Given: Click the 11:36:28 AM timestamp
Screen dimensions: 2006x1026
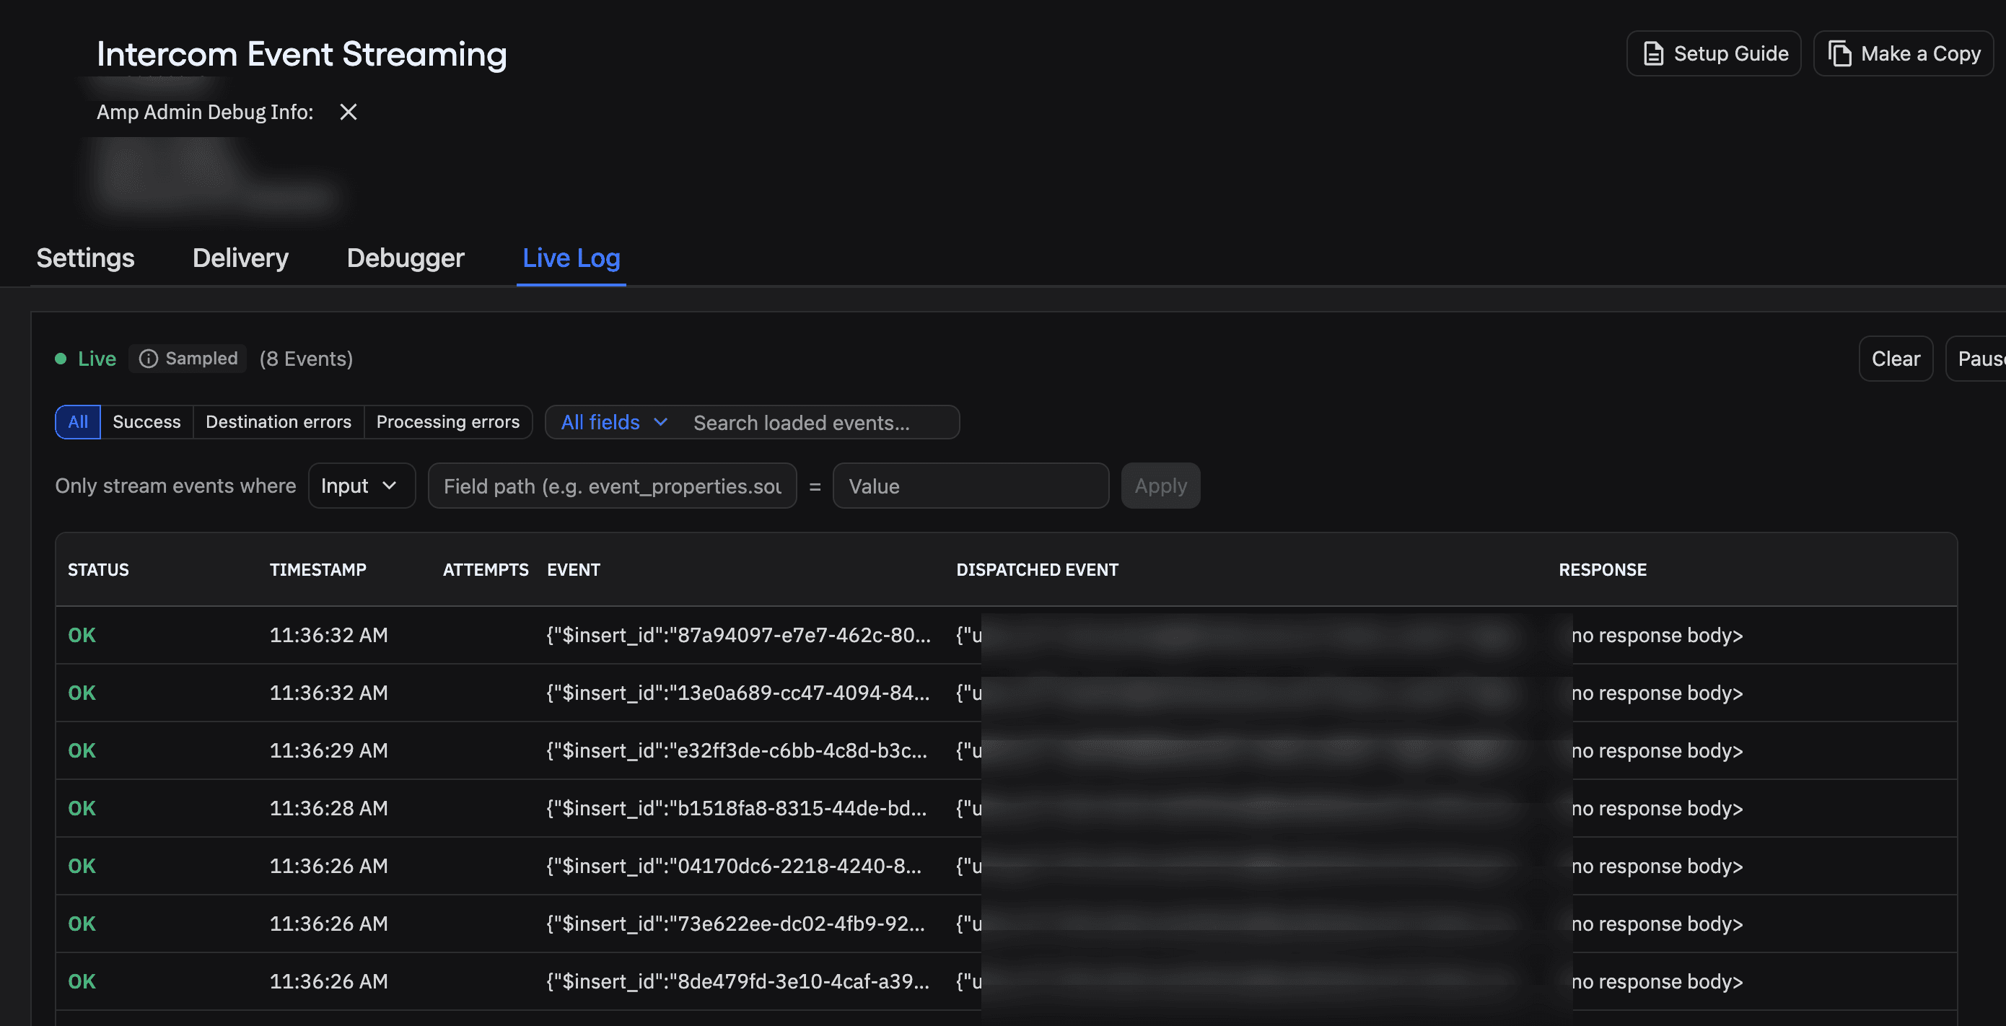Looking at the screenshot, I should pyautogui.click(x=328, y=808).
